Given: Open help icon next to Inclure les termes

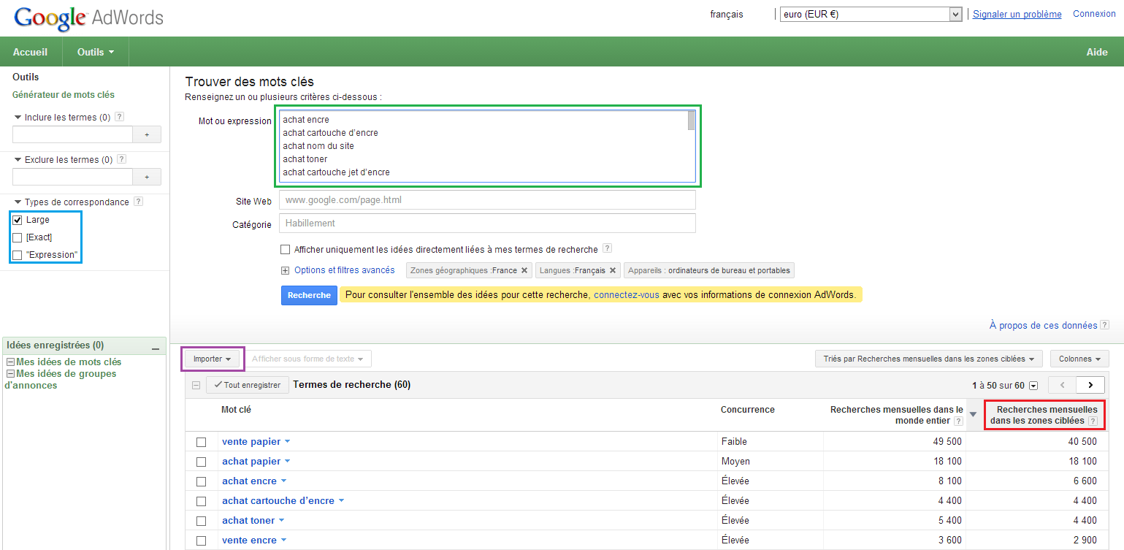Looking at the screenshot, I should [120, 117].
